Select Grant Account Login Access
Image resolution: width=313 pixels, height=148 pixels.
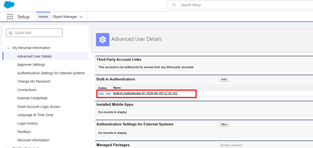39,107
